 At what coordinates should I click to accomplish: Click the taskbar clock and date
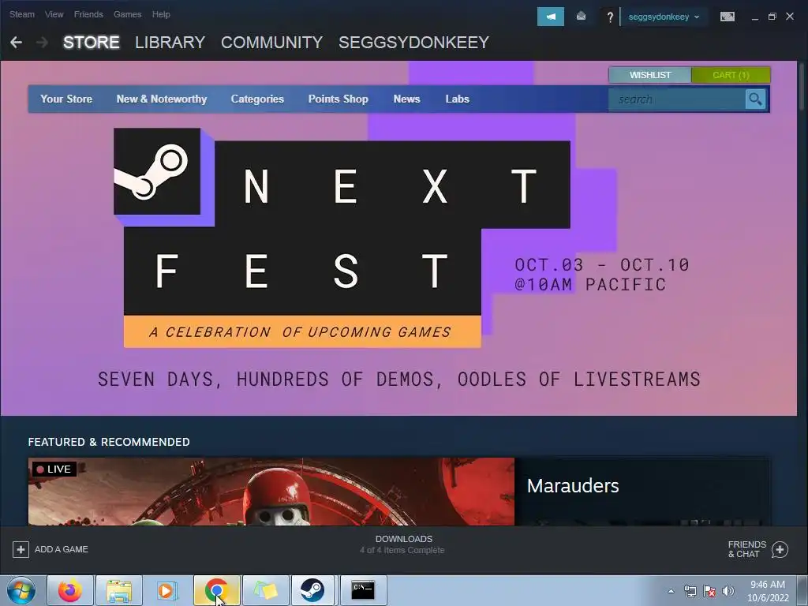pyautogui.click(x=768, y=591)
